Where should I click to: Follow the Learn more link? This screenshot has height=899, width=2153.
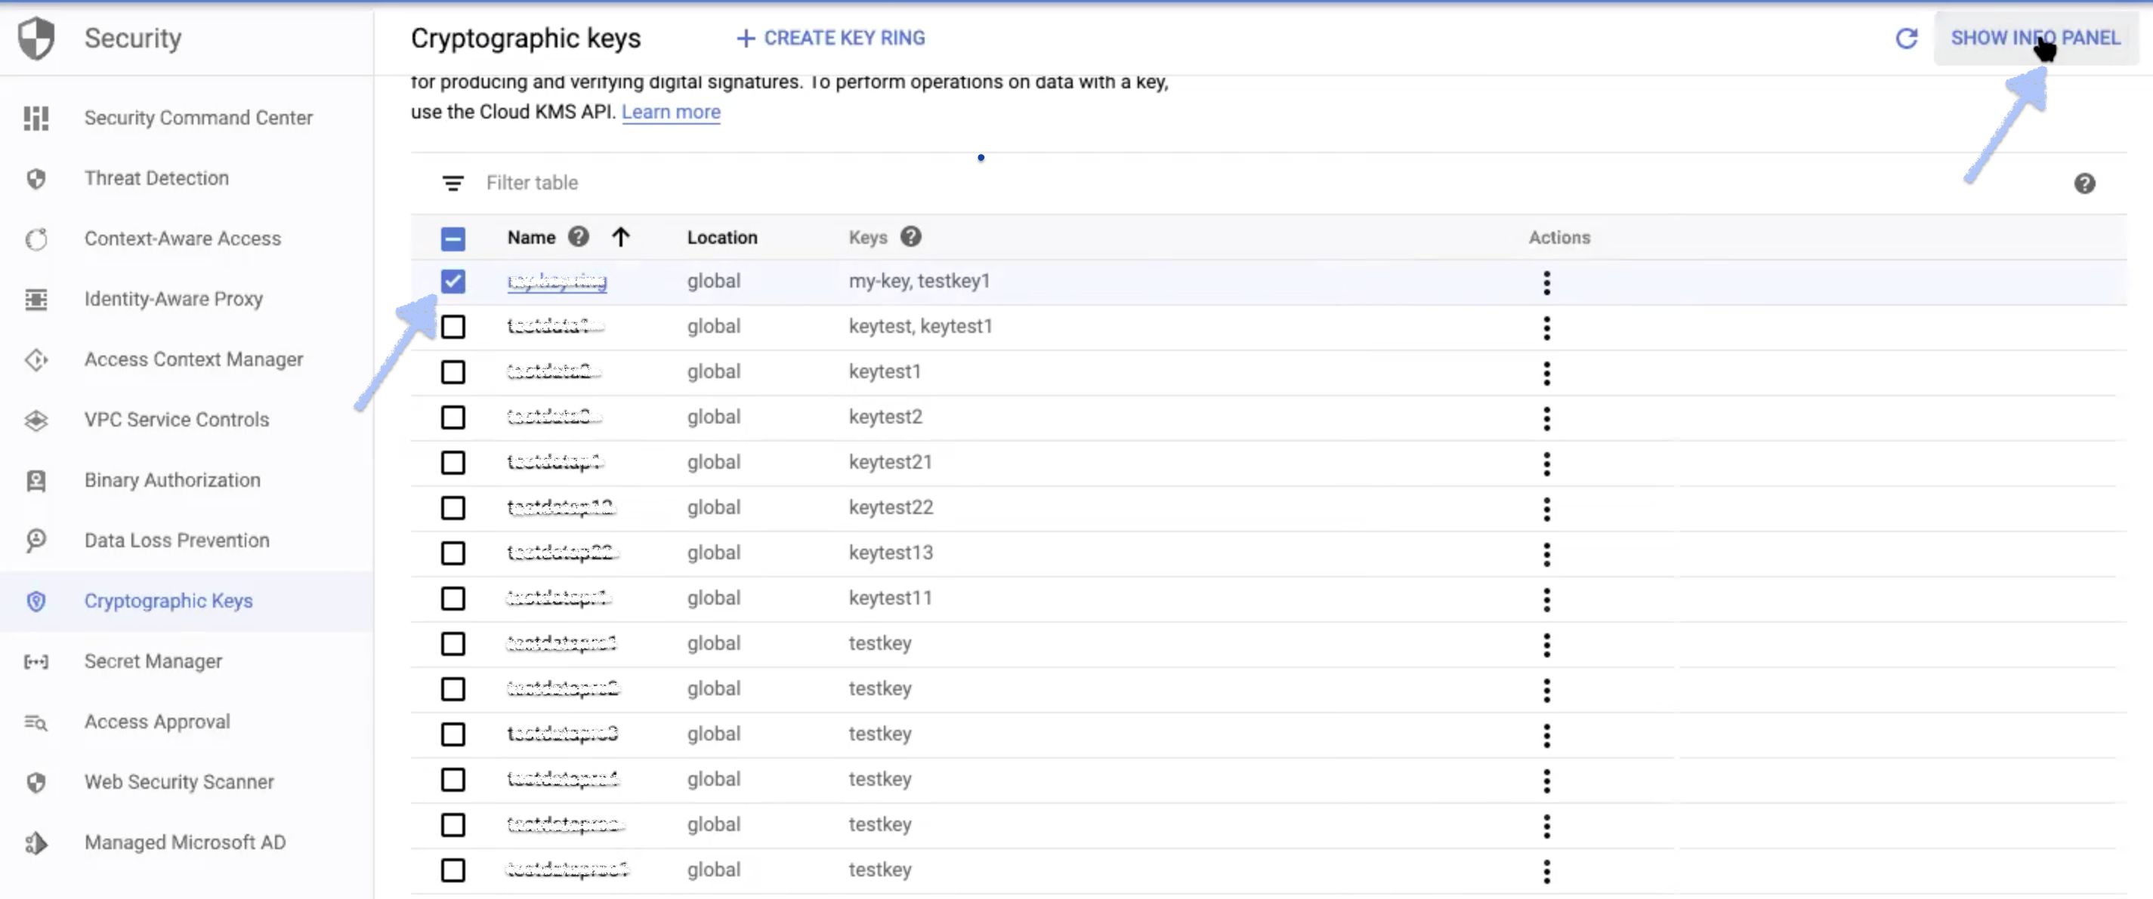[x=670, y=112]
